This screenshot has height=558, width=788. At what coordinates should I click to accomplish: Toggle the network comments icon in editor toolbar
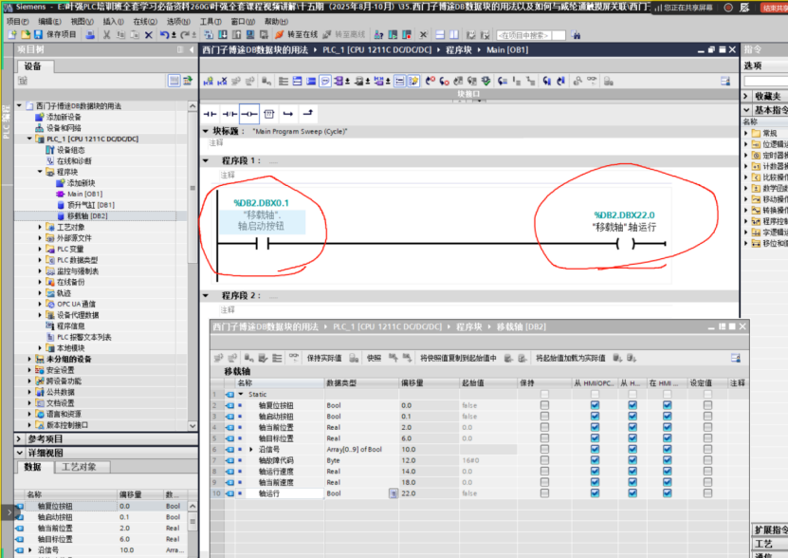pyautogui.click(x=325, y=81)
